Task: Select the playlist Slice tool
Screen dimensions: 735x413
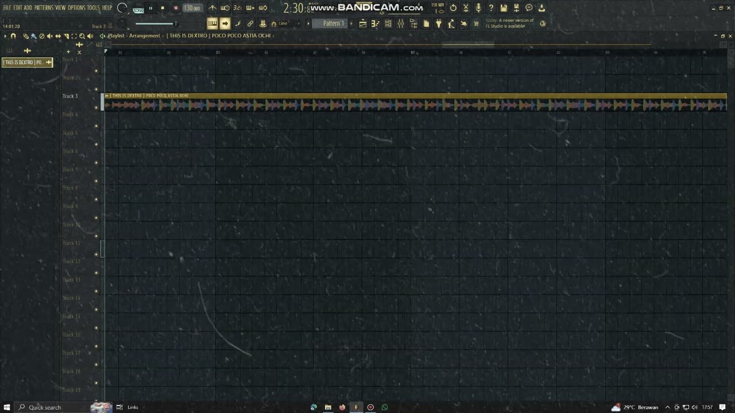Action: click(x=66, y=36)
